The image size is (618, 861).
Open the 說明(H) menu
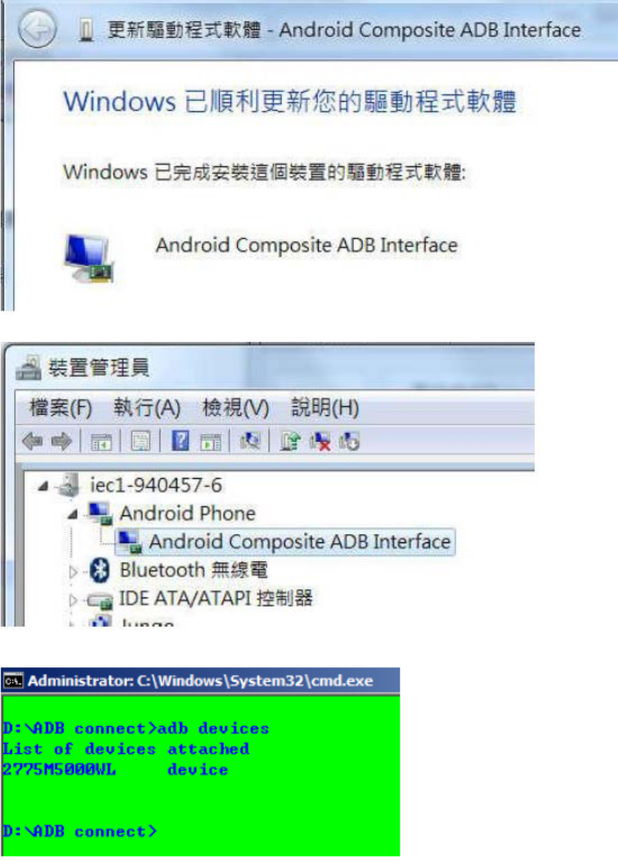[324, 408]
